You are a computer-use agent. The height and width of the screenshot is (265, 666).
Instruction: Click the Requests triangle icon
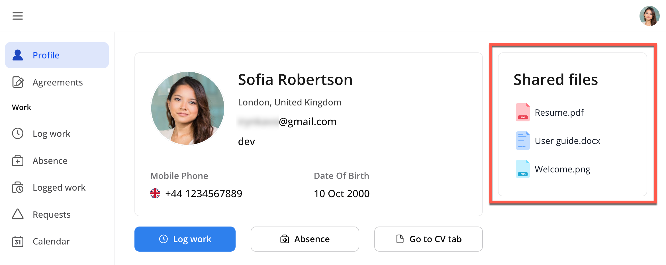pos(18,214)
